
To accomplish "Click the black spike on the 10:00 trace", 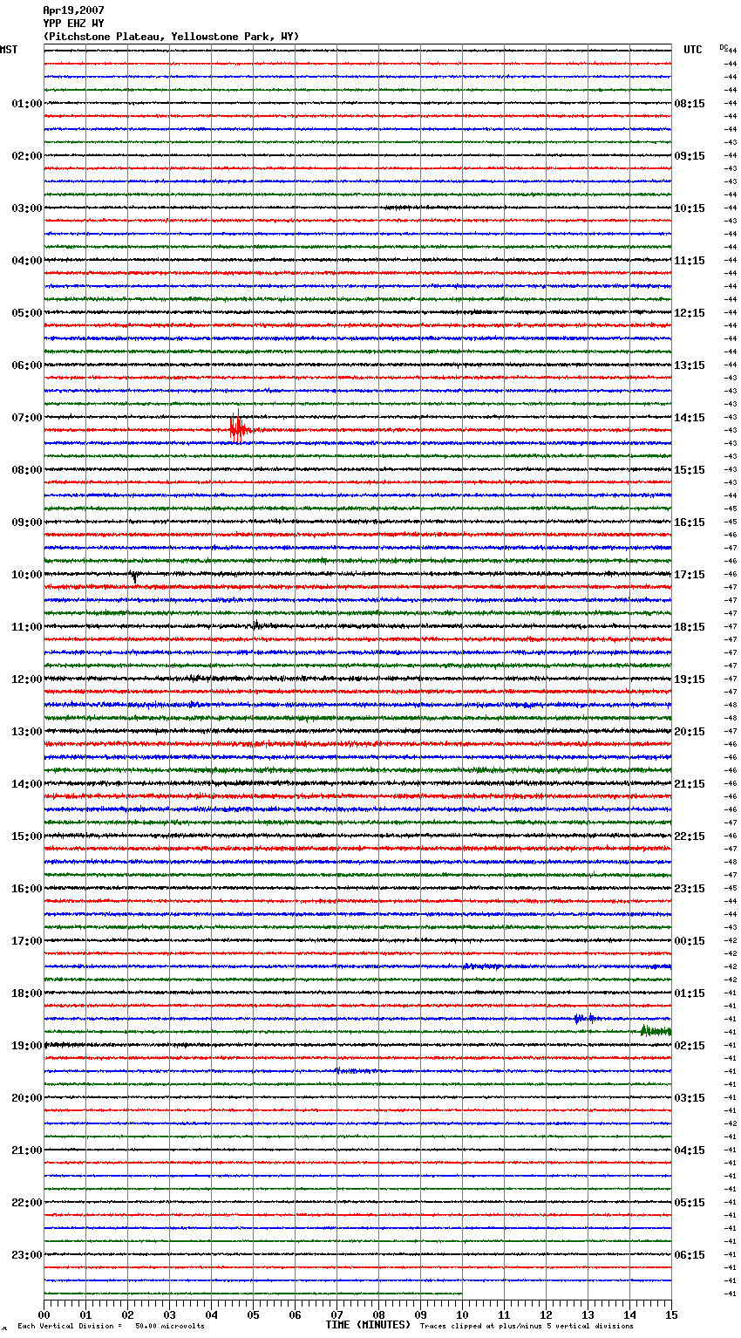I will click(134, 577).
